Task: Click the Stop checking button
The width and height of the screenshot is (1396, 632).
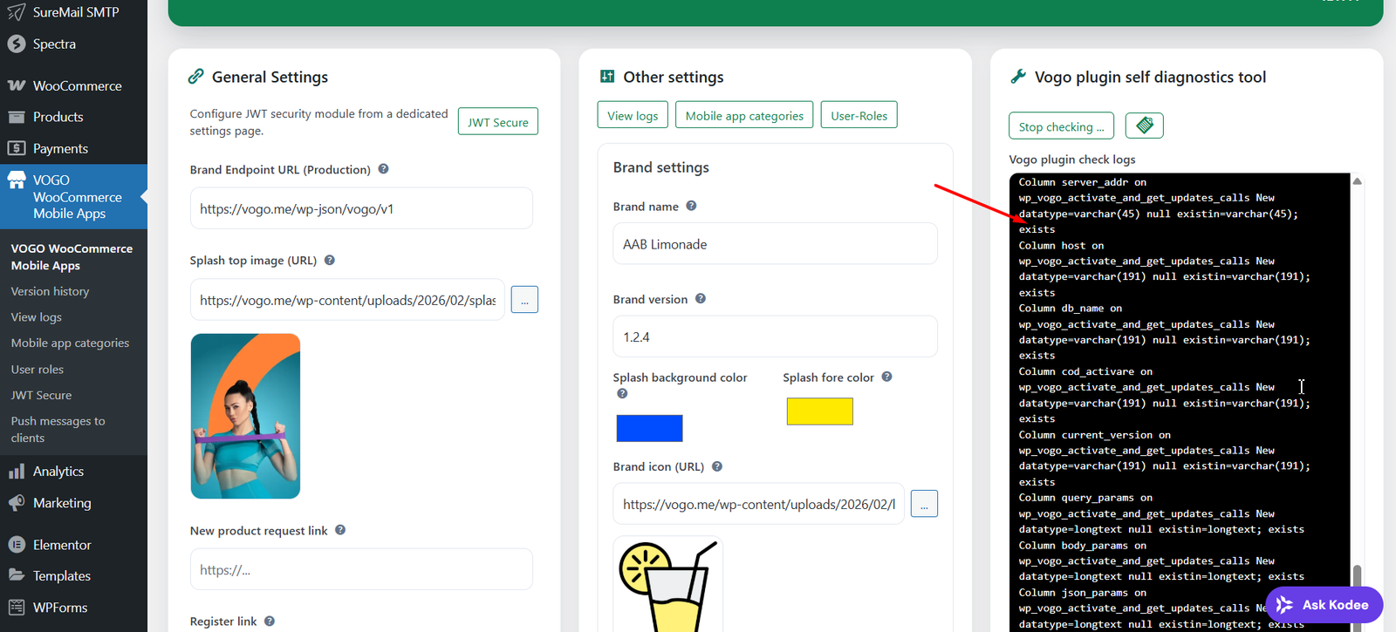Action: coord(1061,126)
